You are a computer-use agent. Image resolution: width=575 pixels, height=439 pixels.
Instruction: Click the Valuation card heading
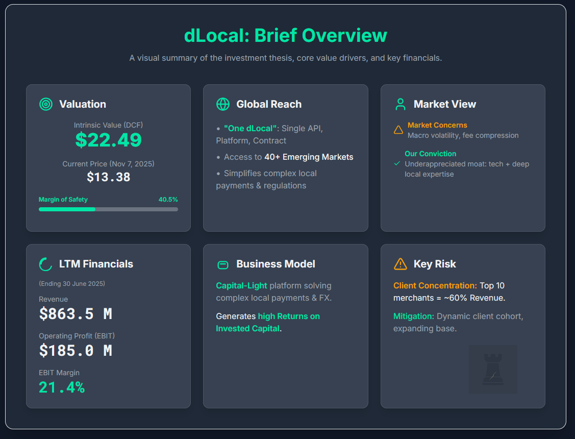pyautogui.click(x=83, y=104)
